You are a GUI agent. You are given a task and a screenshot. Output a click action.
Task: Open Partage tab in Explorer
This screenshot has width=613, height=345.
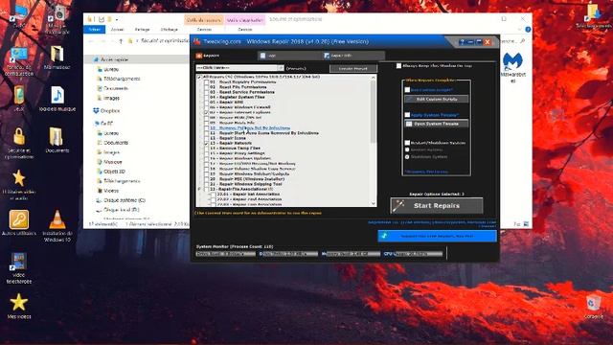142,30
